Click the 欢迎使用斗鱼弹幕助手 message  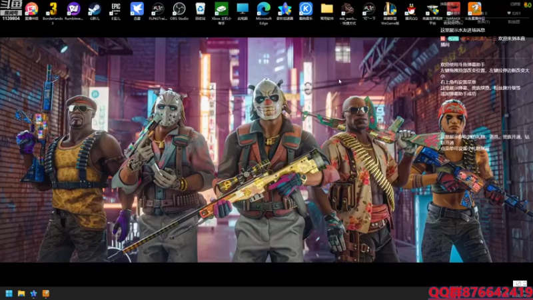[462, 64]
